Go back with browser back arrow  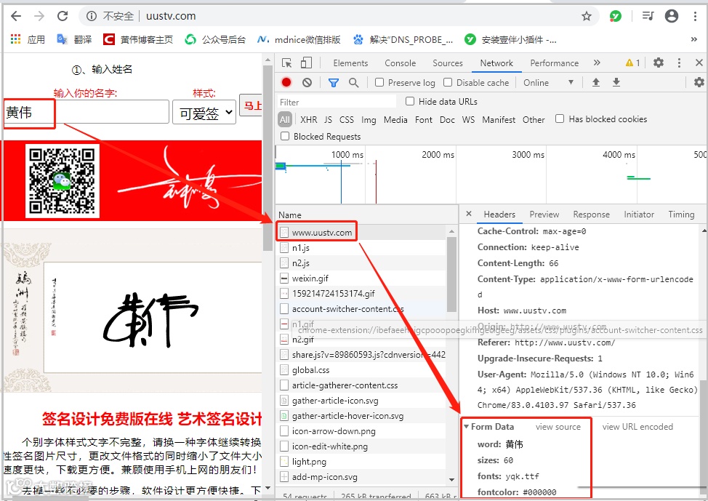click(16, 16)
